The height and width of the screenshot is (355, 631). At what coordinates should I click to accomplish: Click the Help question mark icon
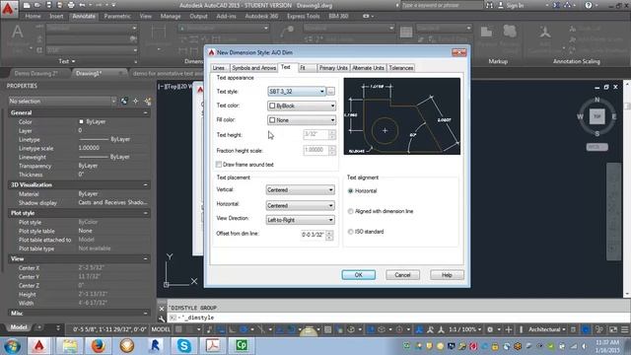click(589, 5)
